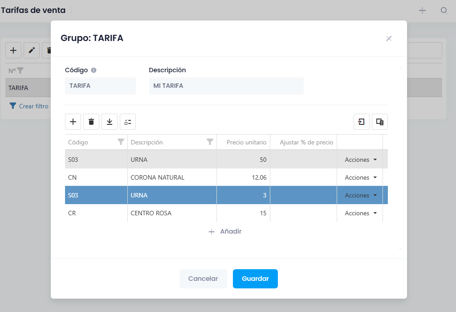Screen dimensions: 456x312
Task: Filter the Código column with its funnel icon
Action: 121,142
